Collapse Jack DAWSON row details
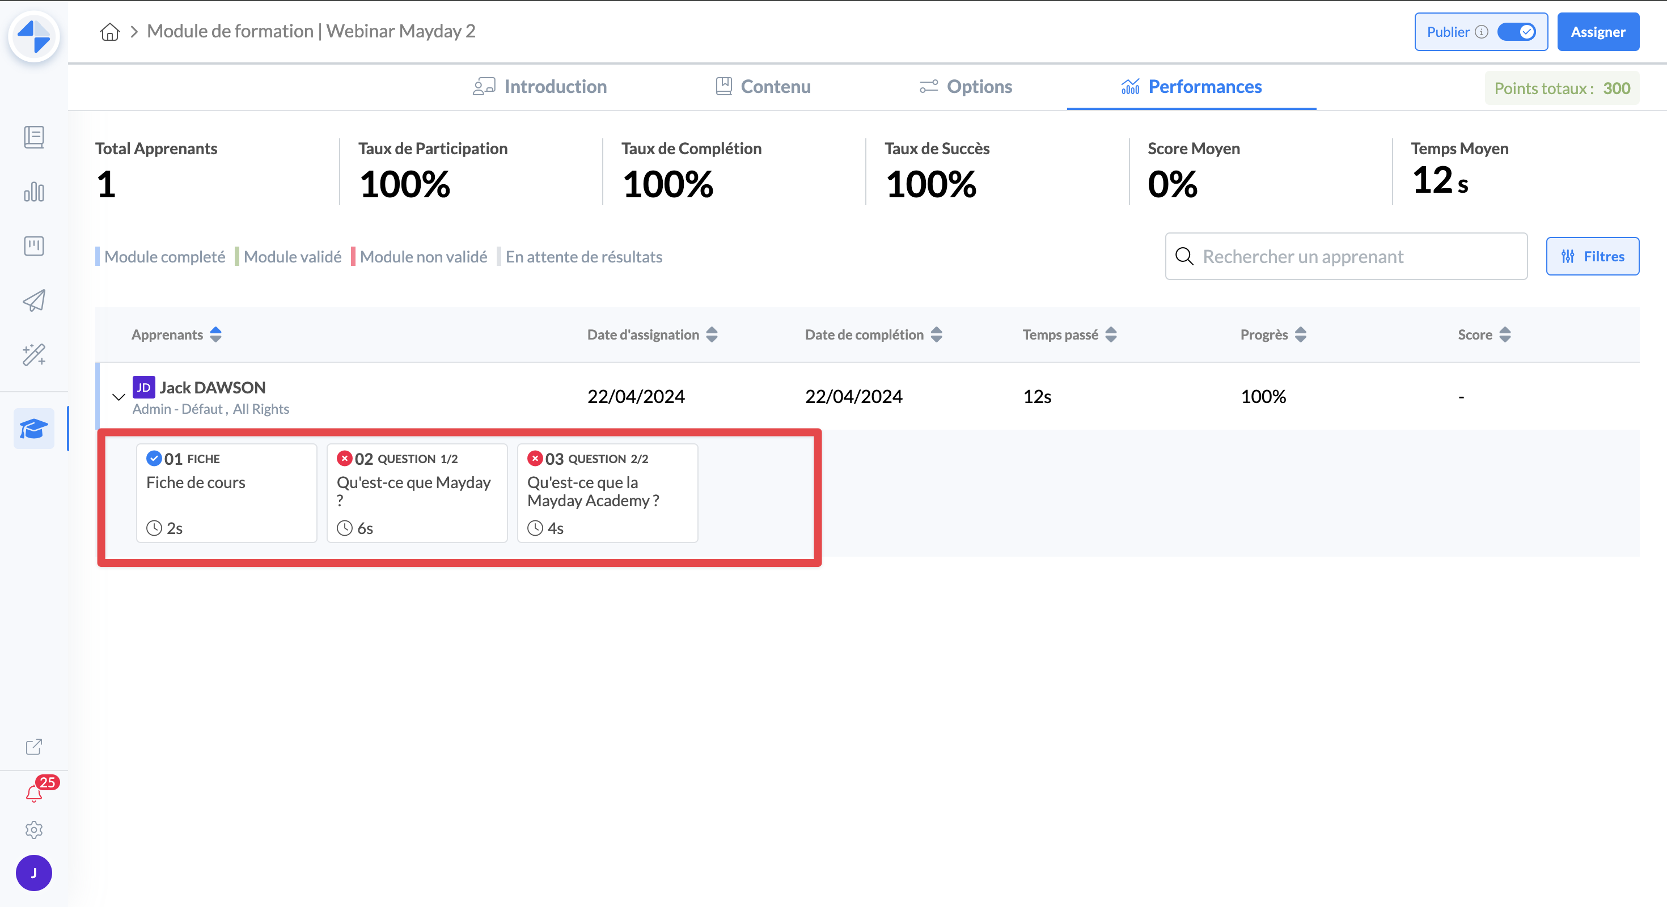The height and width of the screenshot is (907, 1667). [x=119, y=397]
